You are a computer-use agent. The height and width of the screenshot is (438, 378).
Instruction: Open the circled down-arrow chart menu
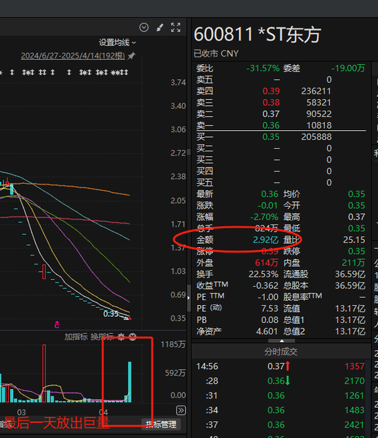[x=144, y=28]
